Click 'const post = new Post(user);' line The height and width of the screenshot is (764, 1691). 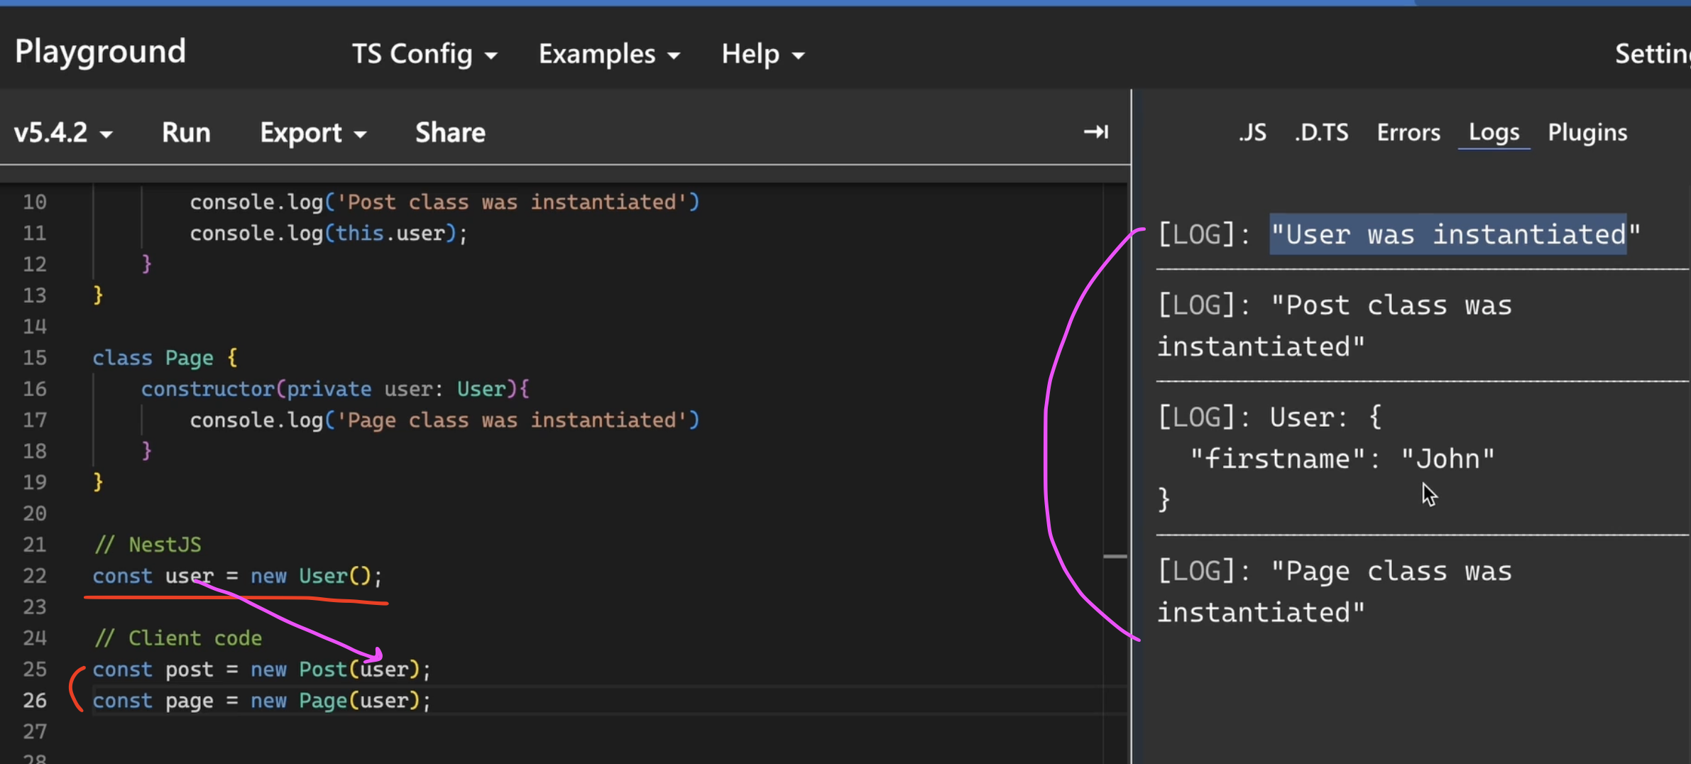point(261,669)
